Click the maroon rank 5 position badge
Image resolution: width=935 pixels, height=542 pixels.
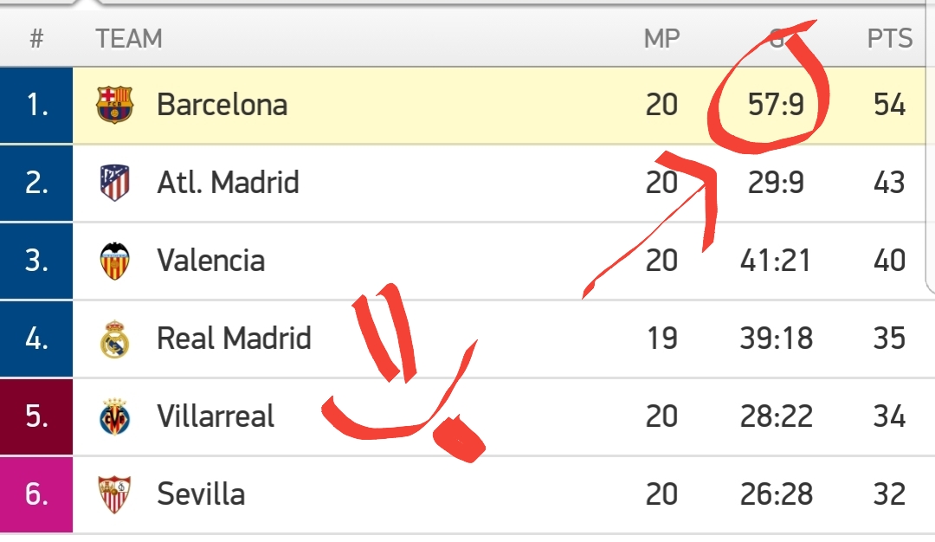click(x=36, y=416)
